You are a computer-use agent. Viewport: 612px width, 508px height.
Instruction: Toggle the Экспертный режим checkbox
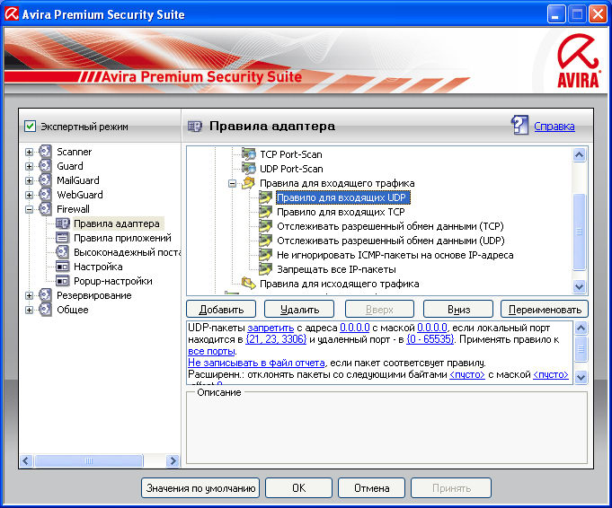pos(30,127)
